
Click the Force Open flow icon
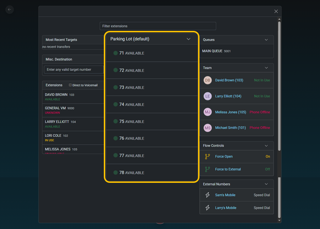coord(208,157)
